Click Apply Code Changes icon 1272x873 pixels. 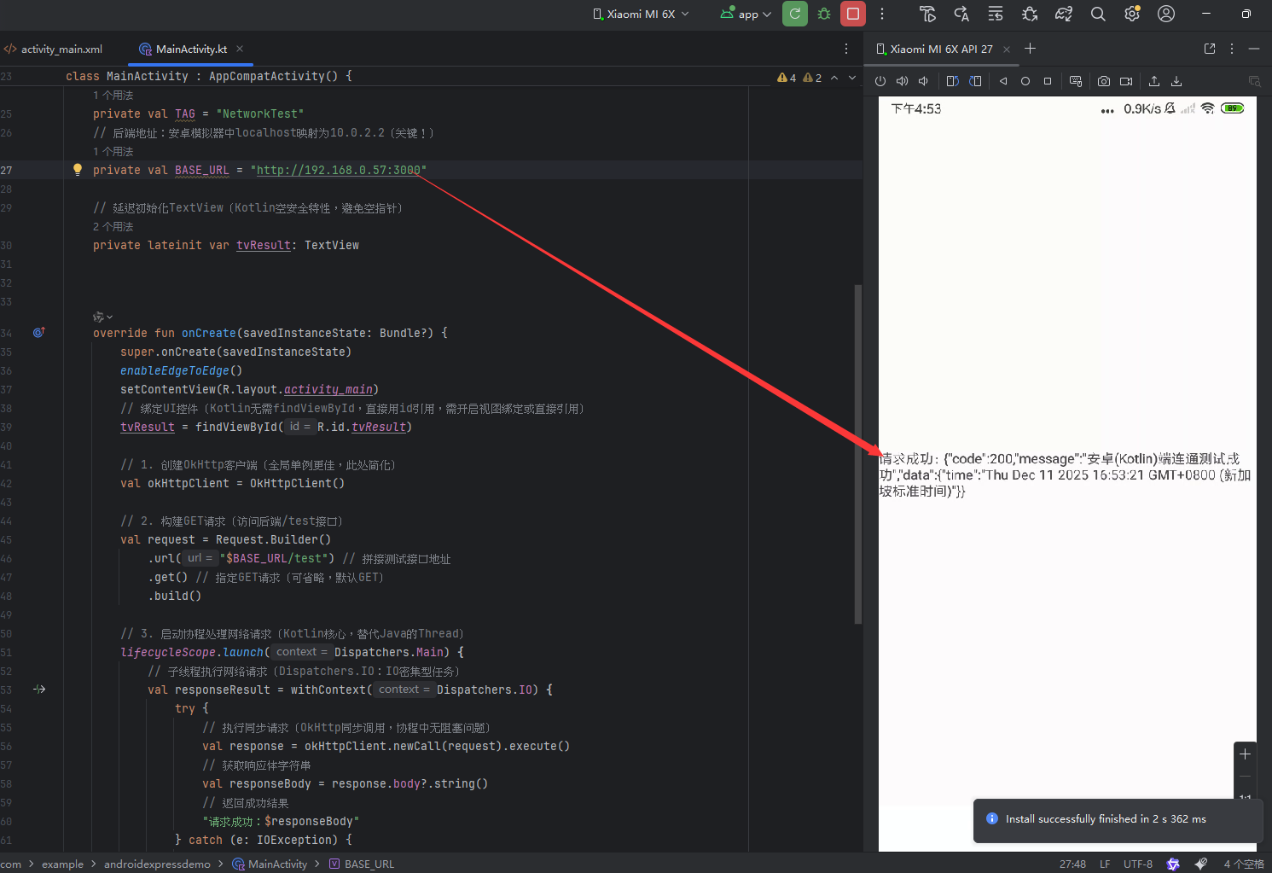tap(961, 14)
